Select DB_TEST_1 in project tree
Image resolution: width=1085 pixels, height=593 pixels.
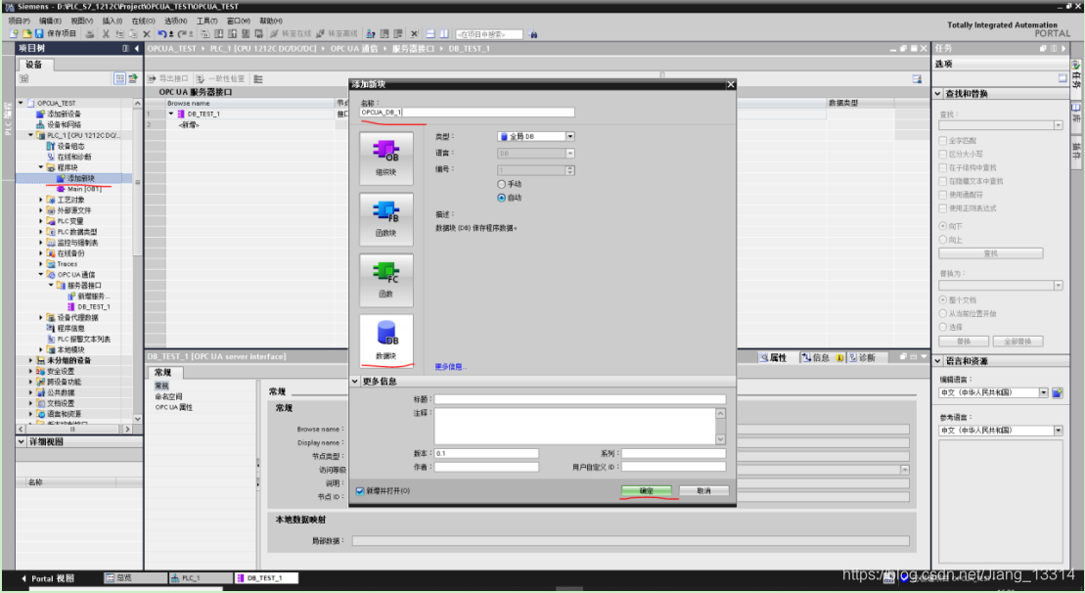(x=89, y=306)
